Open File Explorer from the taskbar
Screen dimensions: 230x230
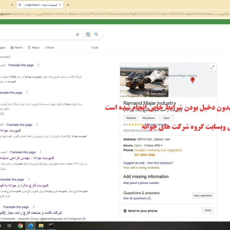(x=41, y=226)
